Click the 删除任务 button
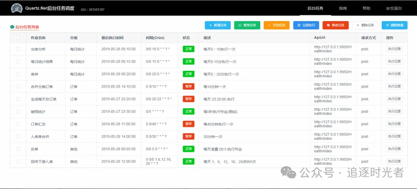 click(x=365, y=25)
